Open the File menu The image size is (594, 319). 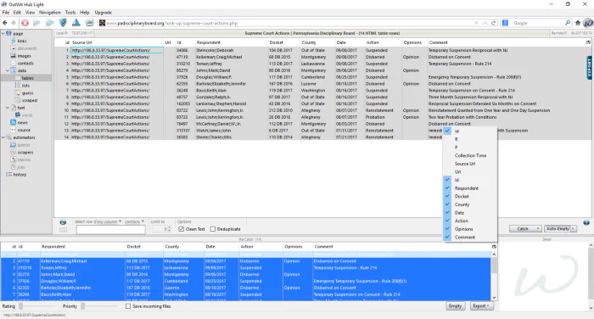[6, 13]
